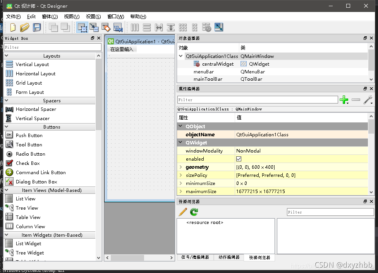The image size is (378, 273).
Task: Apply Lay Out in a Grid icon
Action: [x=183, y=27]
